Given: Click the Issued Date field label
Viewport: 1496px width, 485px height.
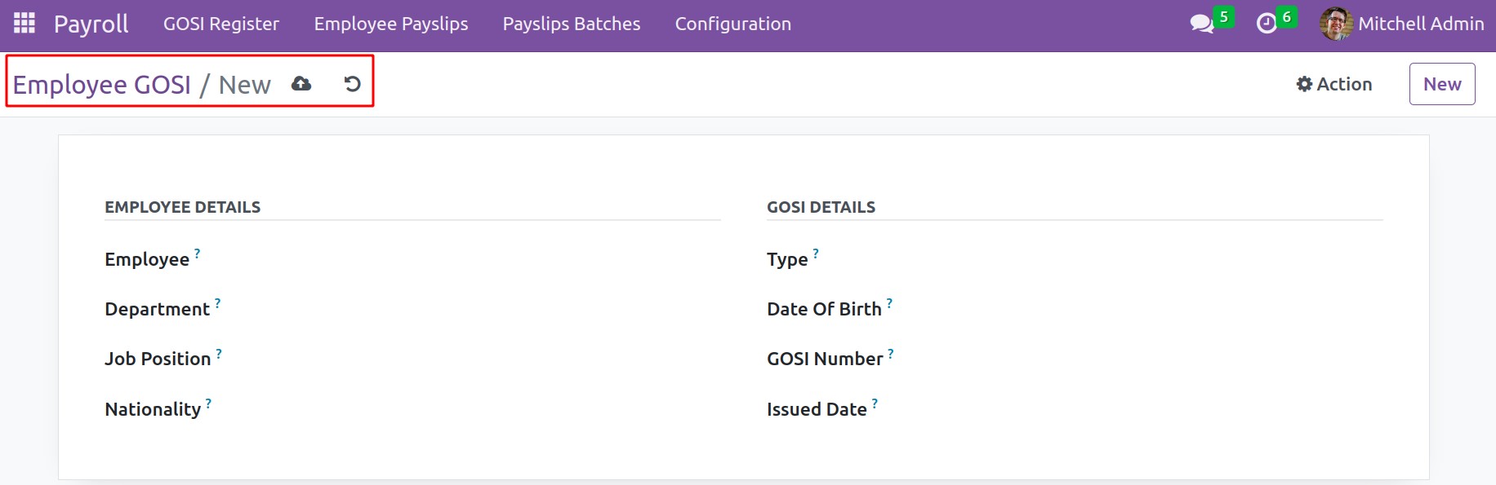Looking at the screenshot, I should (816, 409).
